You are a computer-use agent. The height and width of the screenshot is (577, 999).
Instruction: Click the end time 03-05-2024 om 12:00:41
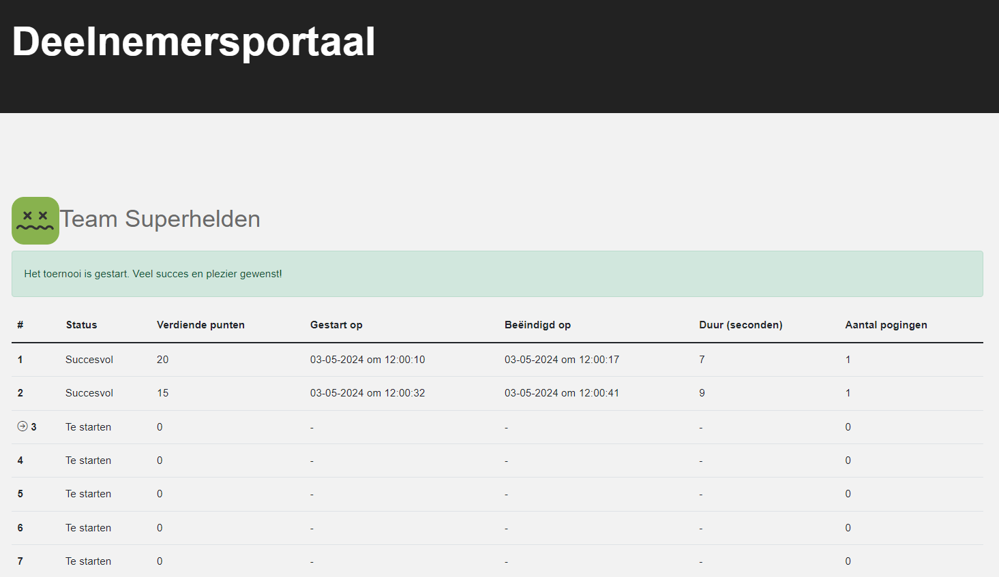[562, 393]
